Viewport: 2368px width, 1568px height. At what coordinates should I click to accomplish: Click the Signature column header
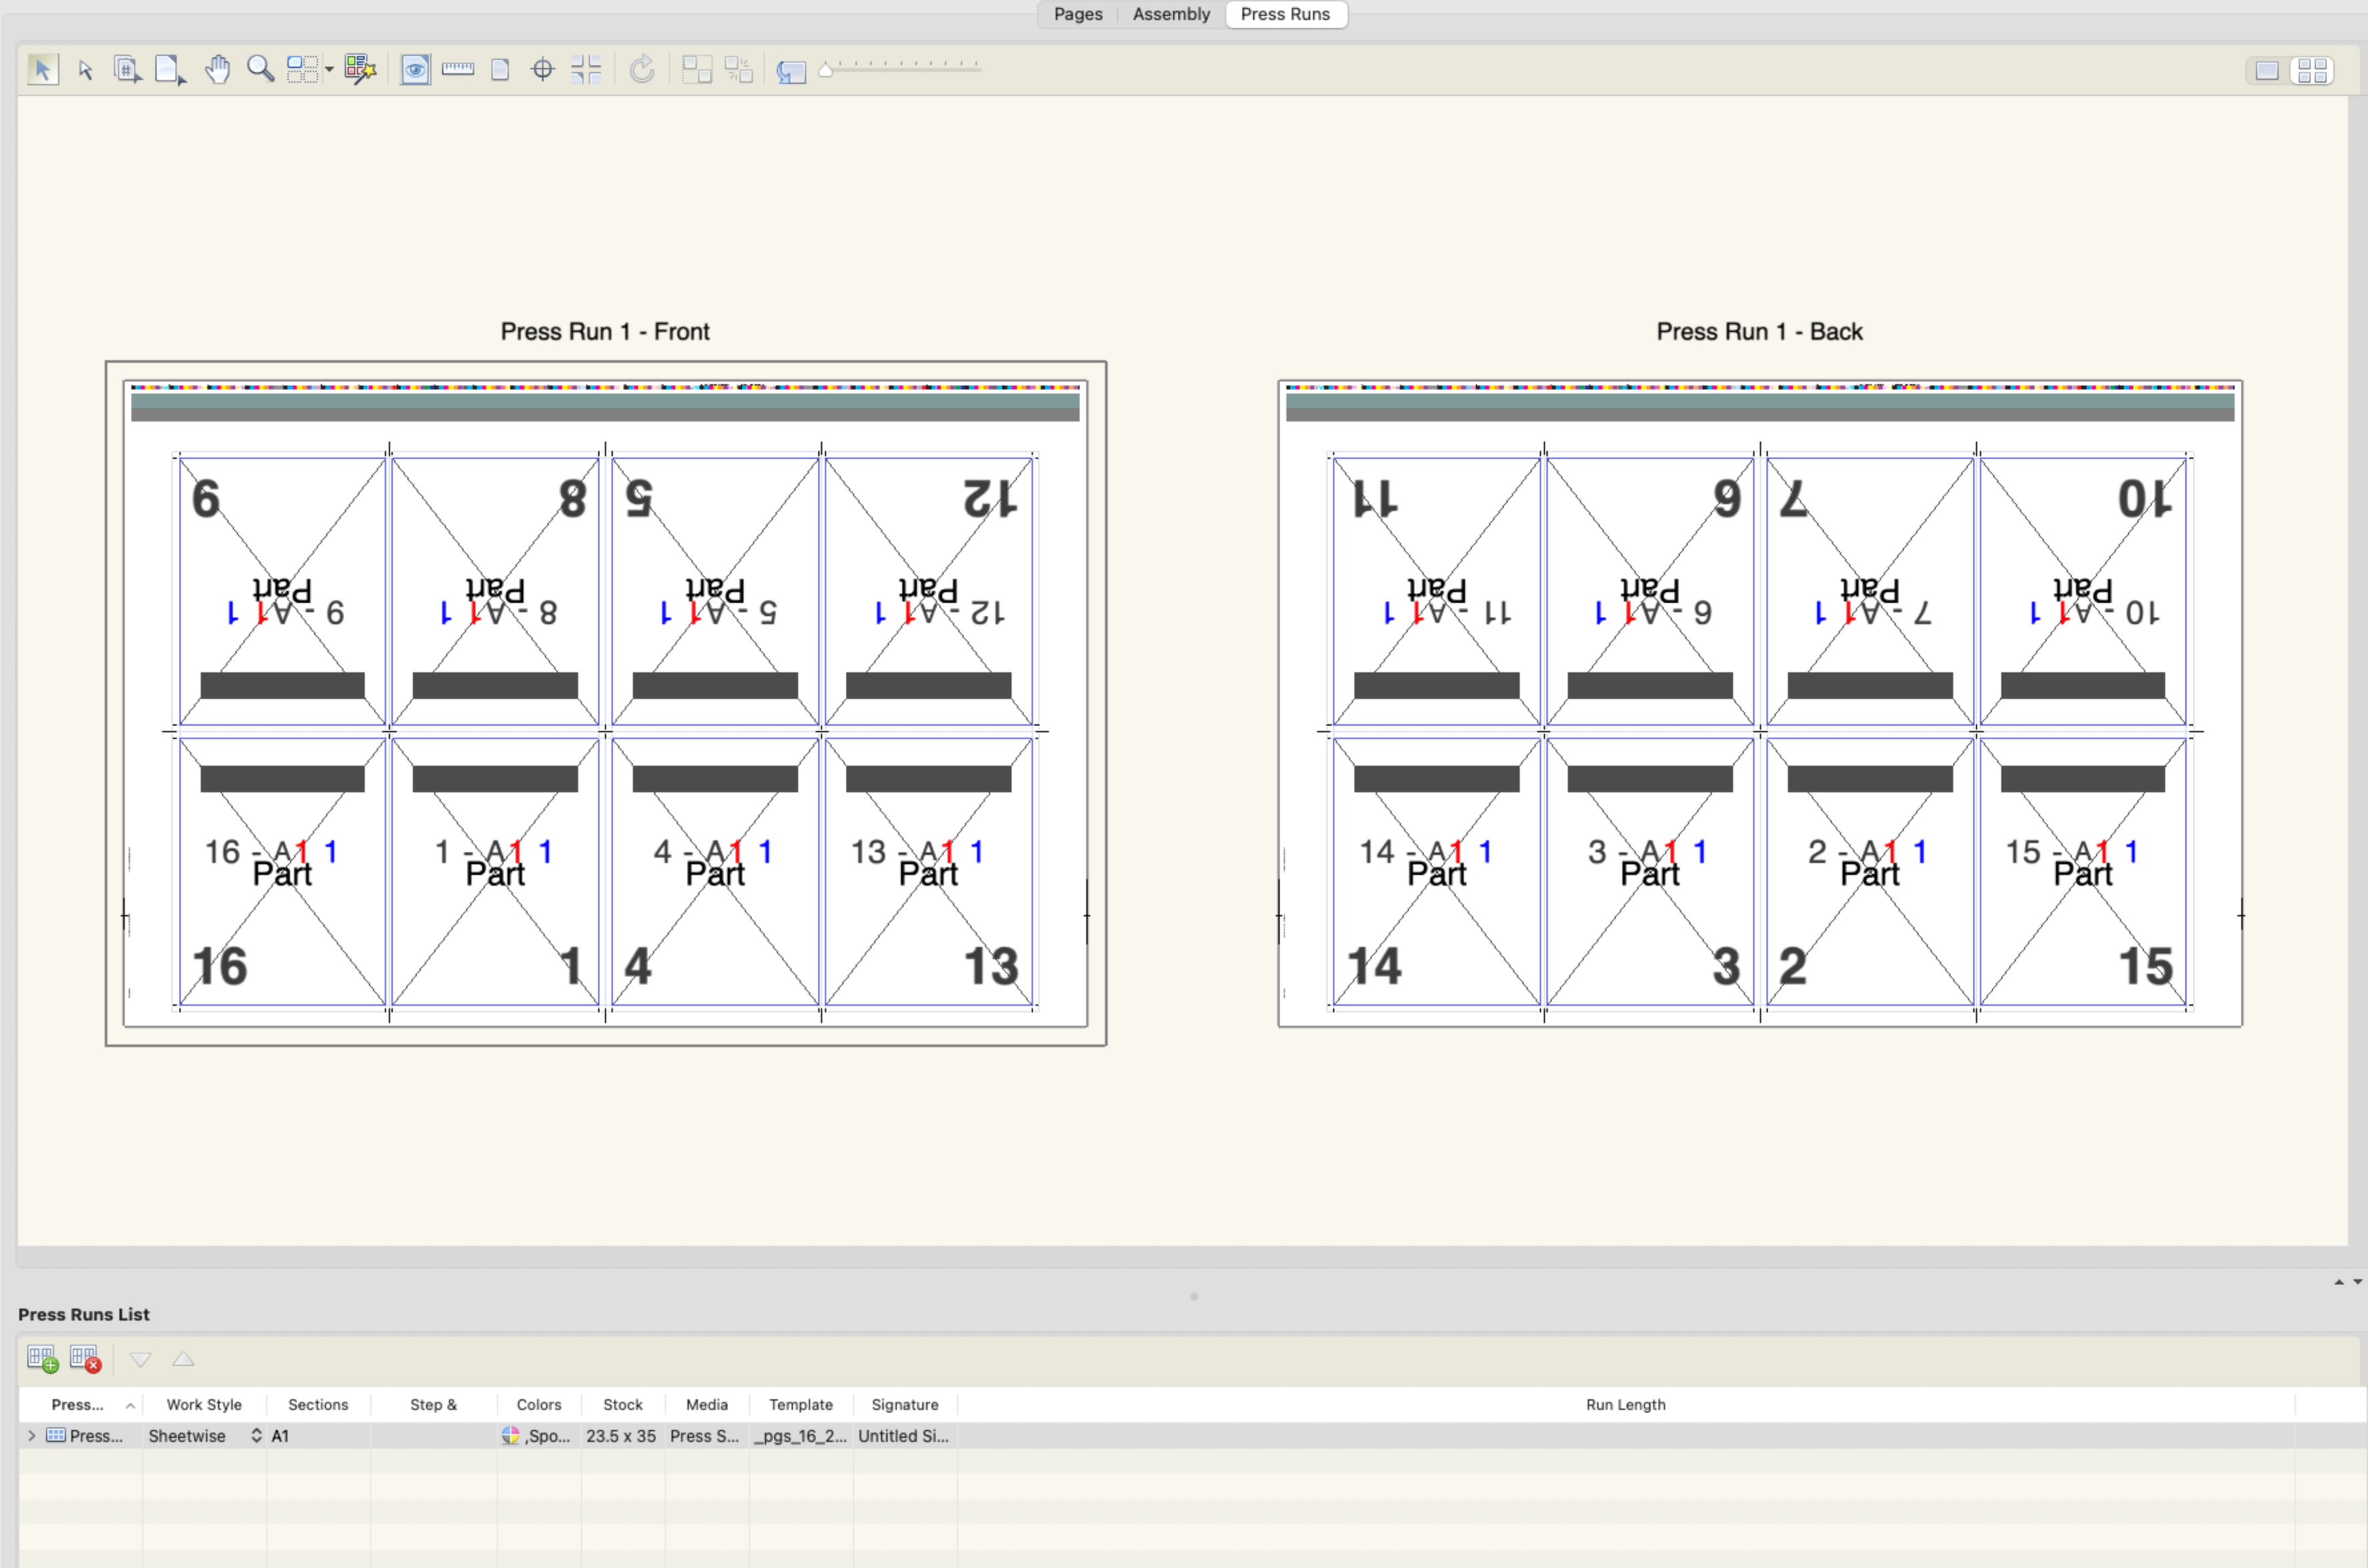tap(905, 1404)
